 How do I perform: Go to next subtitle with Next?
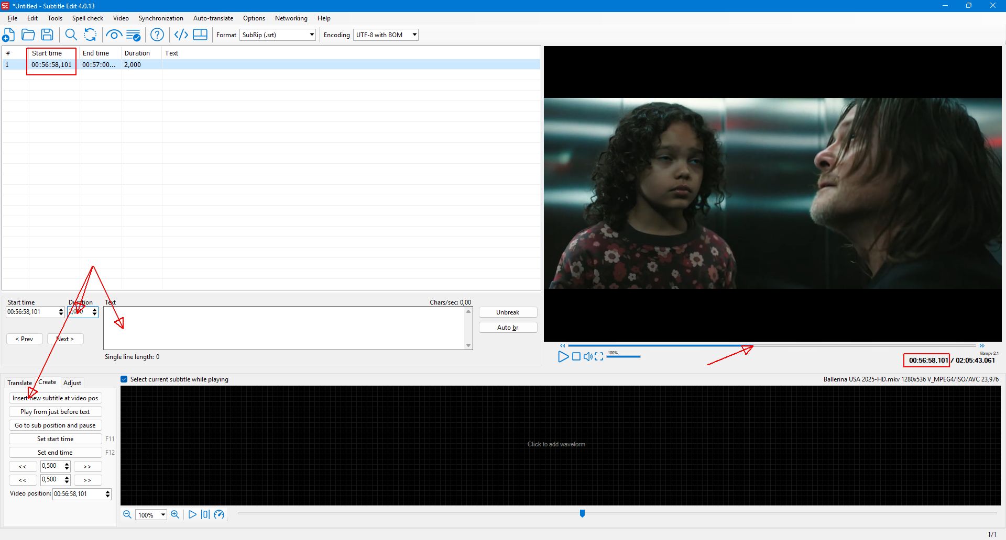click(65, 339)
